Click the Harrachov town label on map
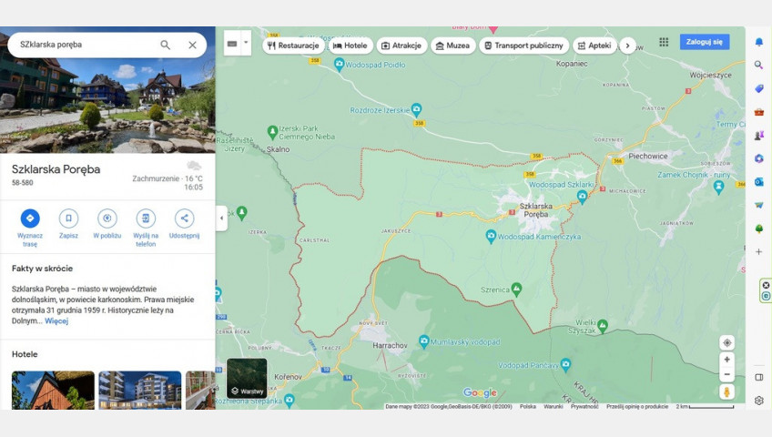Screen dimensions: 772x437 [x=390, y=345]
